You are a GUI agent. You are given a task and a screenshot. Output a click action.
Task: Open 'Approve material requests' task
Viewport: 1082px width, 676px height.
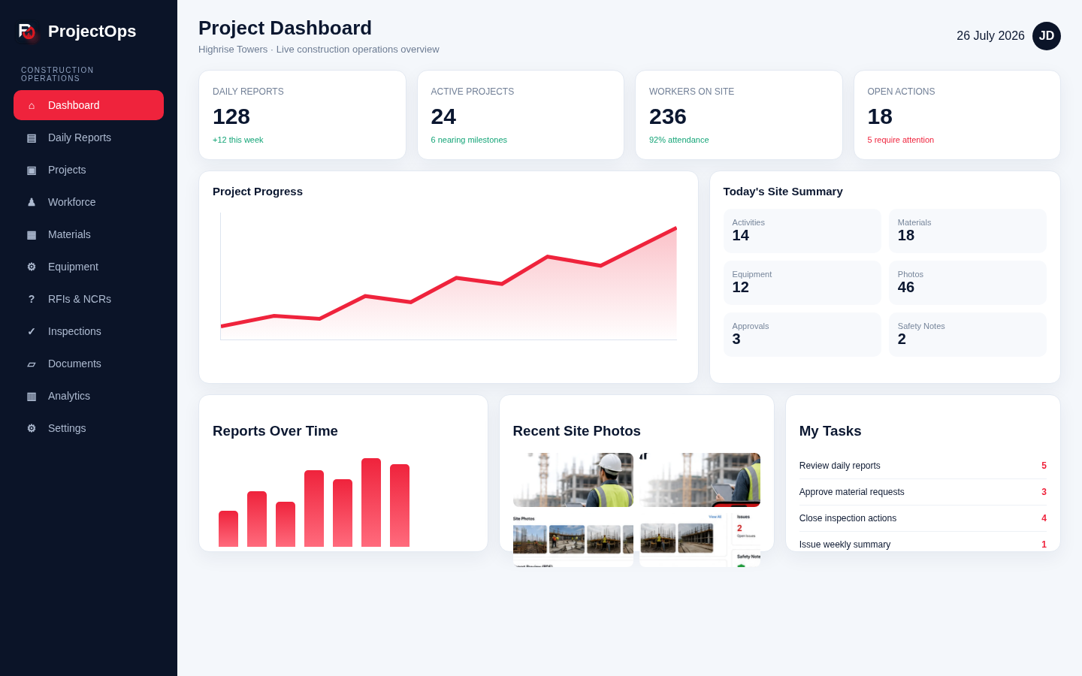pyautogui.click(x=923, y=492)
